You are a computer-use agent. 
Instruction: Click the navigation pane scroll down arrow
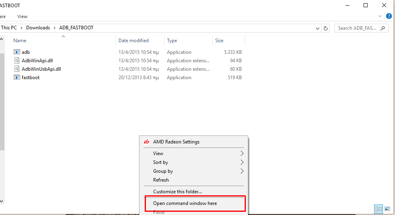point(2,201)
